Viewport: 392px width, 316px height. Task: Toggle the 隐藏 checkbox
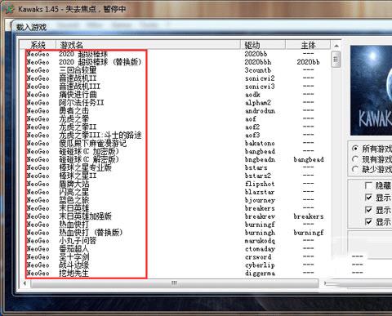point(368,185)
